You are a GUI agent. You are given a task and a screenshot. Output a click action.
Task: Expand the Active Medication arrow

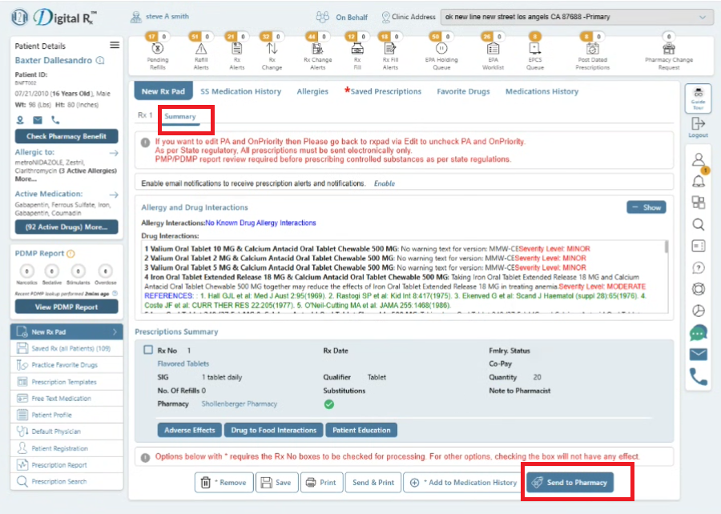pyautogui.click(x=114, y=195)
